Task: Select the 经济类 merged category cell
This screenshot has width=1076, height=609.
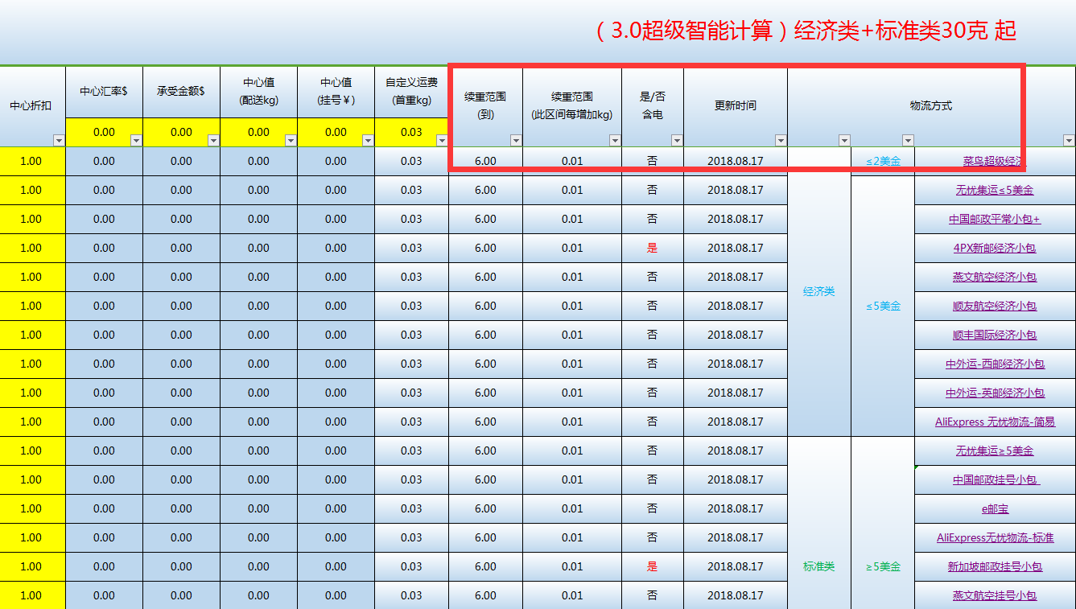Action: pyautogui.click(x=818, y=292)
